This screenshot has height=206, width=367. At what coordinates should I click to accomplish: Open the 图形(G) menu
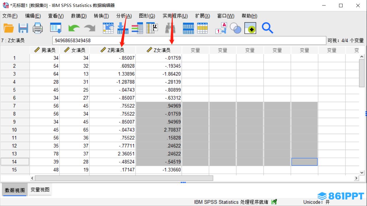point(147,16)
